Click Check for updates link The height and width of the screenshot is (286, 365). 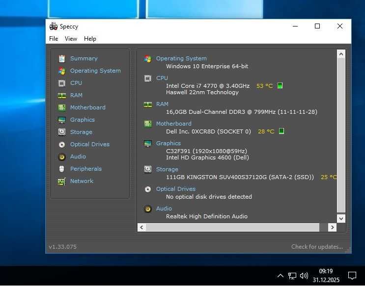coord(317,247)
